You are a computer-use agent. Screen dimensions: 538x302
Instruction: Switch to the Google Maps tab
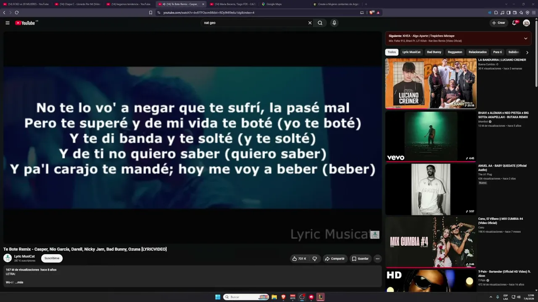coord(285,4)
